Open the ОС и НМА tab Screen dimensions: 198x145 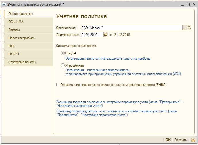point(29,22)
